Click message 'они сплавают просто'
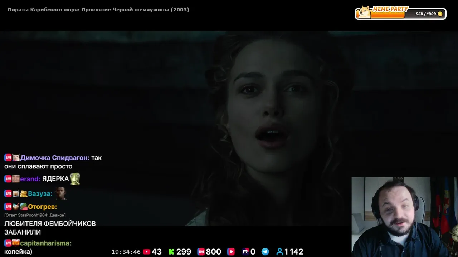This screenshot has height=257, width=458. click(x=38, y=166)
